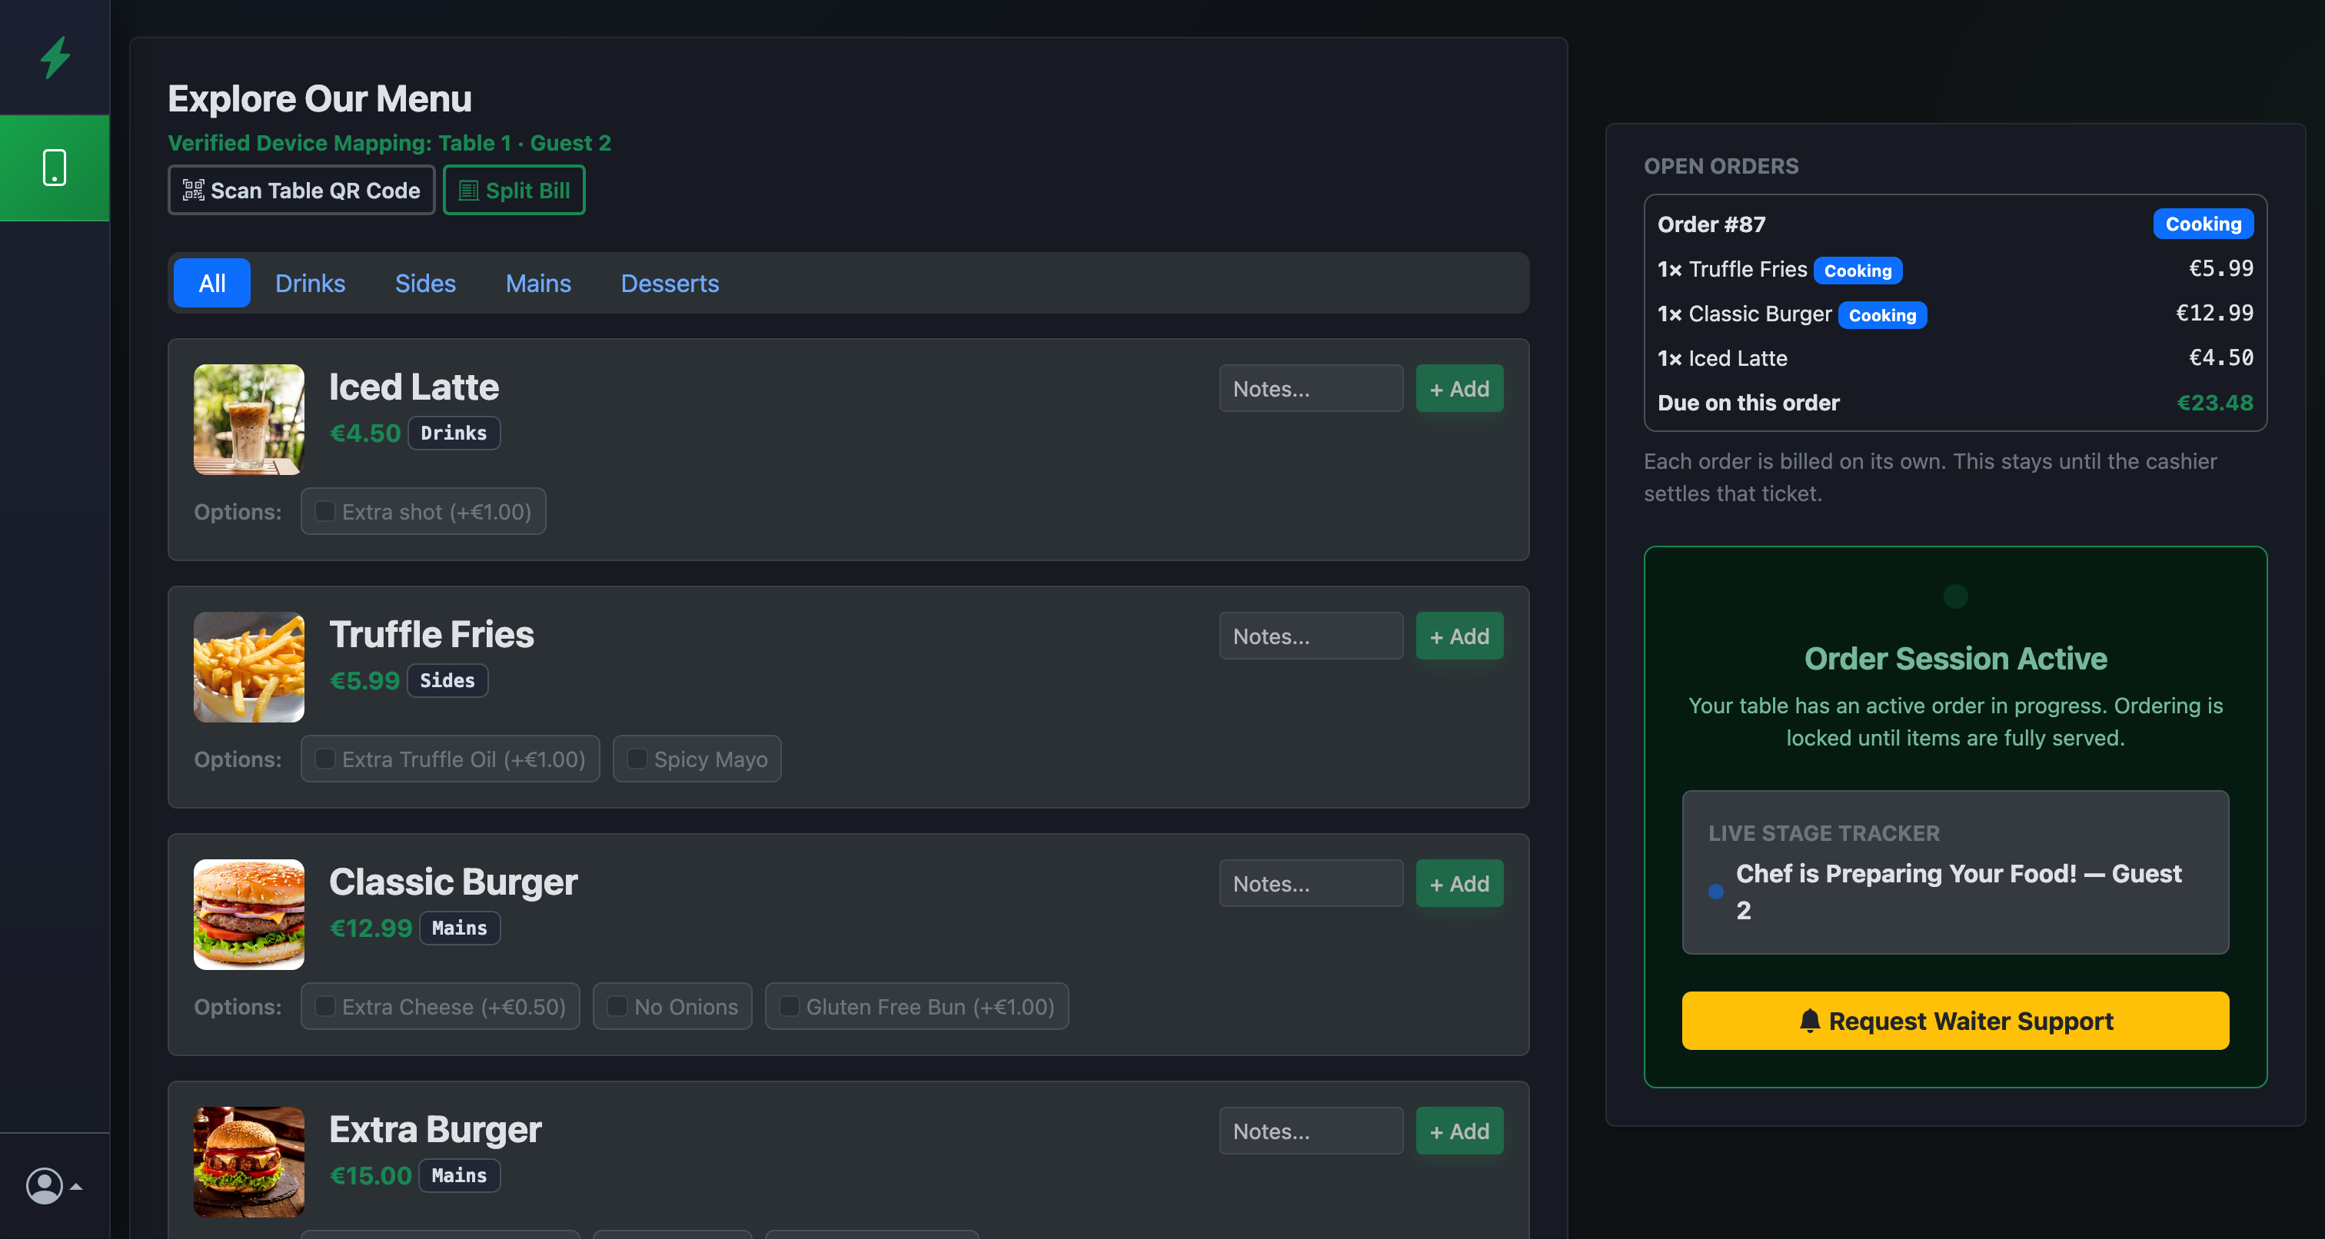The height and width of the screenshot is (1239, 2325).
Task: Click the Notes field for Truffle Fries
Action: pos(1312,636)
